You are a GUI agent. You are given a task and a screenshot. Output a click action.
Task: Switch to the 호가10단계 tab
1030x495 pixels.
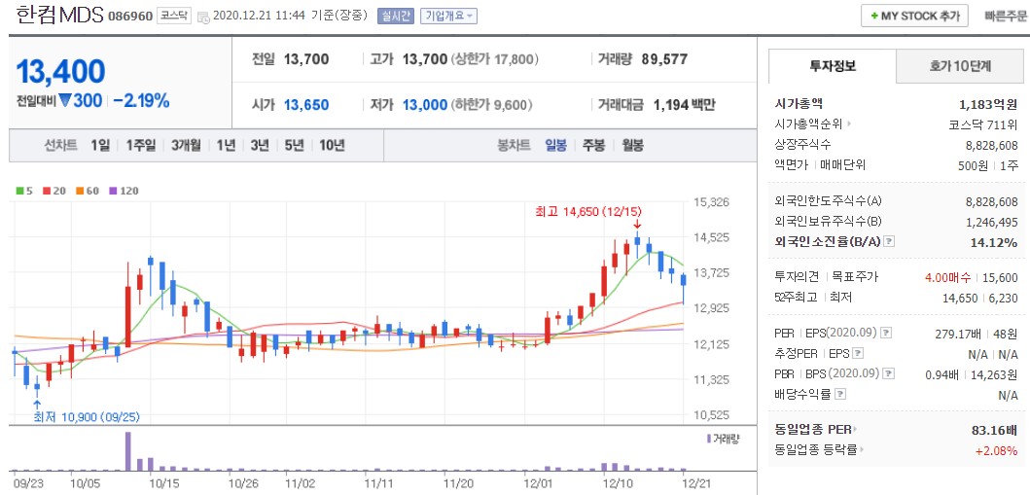click(960, 66)
